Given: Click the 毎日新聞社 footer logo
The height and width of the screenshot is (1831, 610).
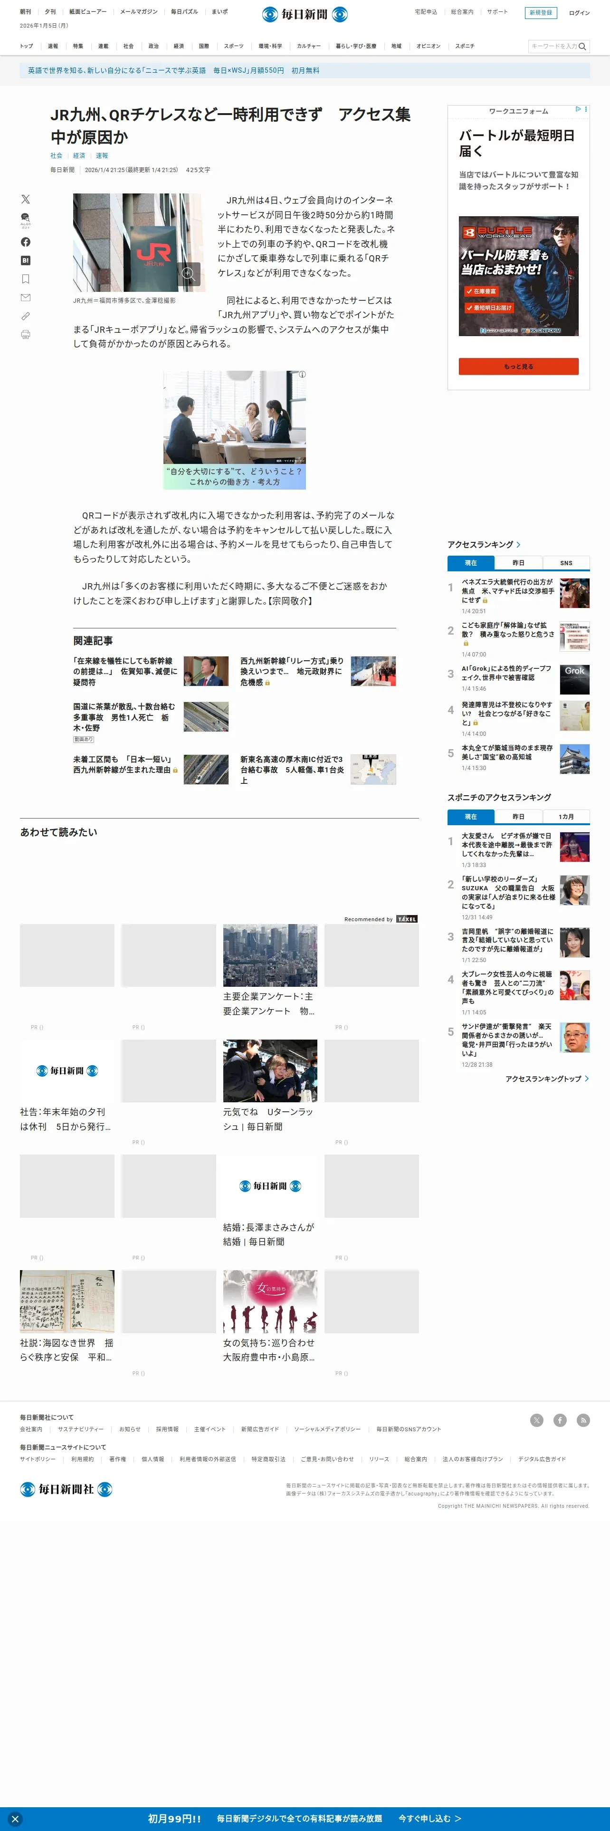Looking at the screenshot, I should [66, 1488].
